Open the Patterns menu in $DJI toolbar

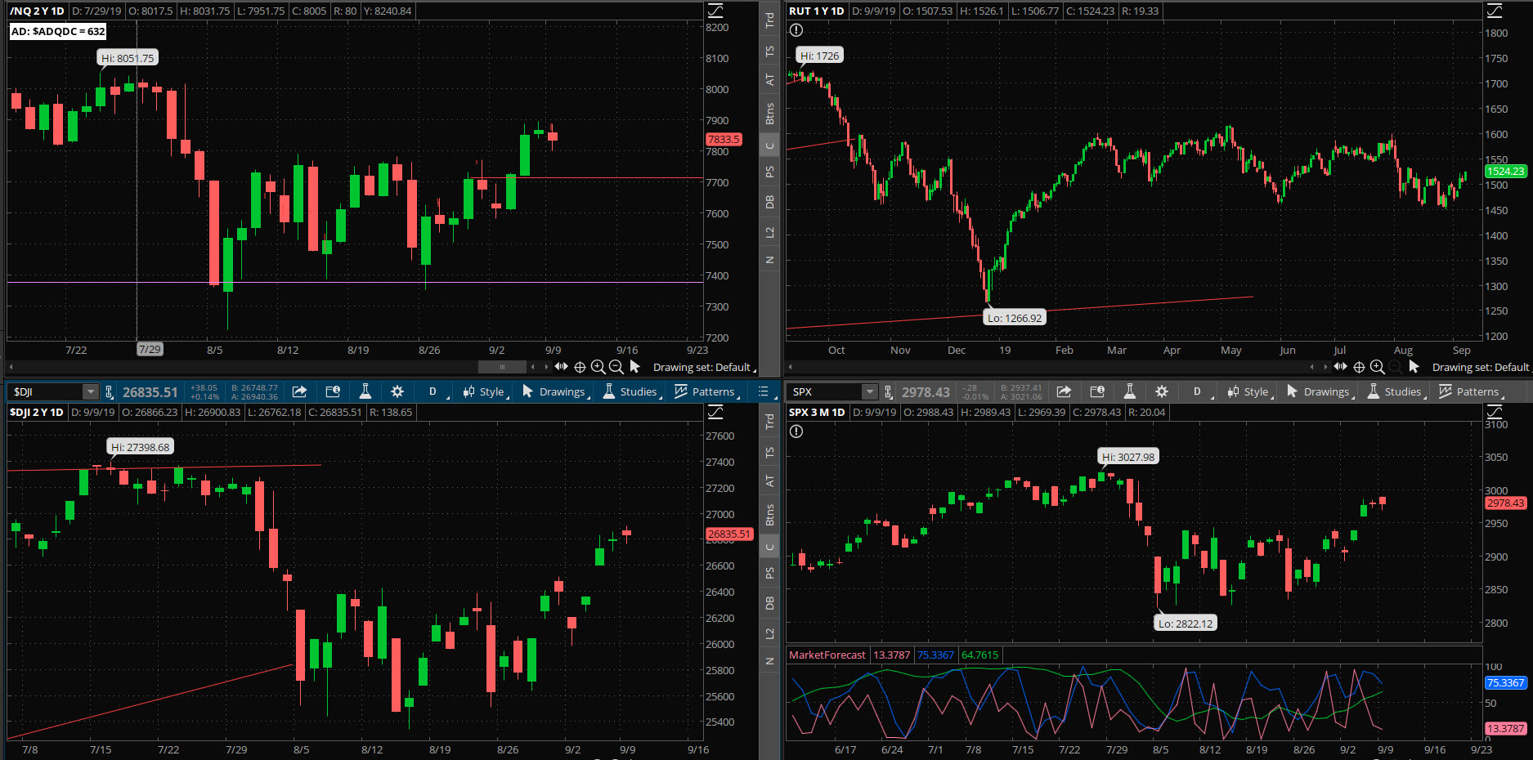click(707, 392)
